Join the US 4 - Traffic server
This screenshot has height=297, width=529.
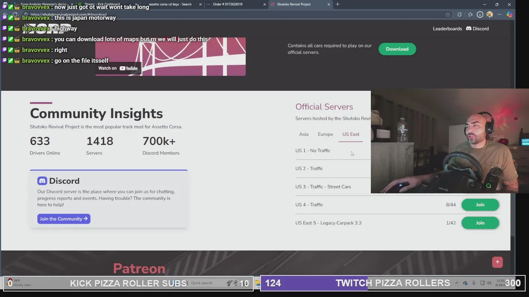pos(480,205)
